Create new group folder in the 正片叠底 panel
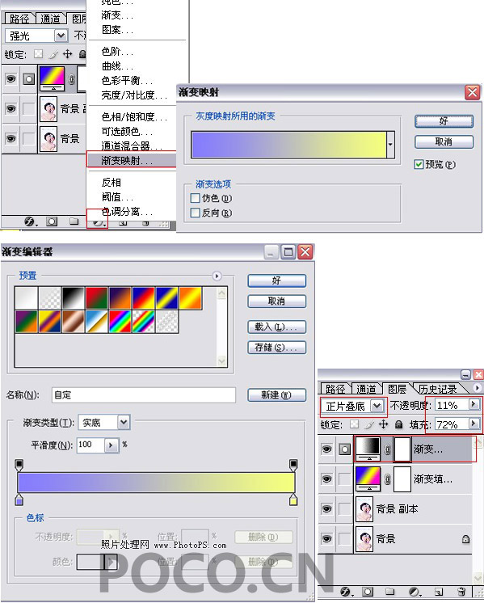The image size is (484, 603). click(x=389, y=591)
